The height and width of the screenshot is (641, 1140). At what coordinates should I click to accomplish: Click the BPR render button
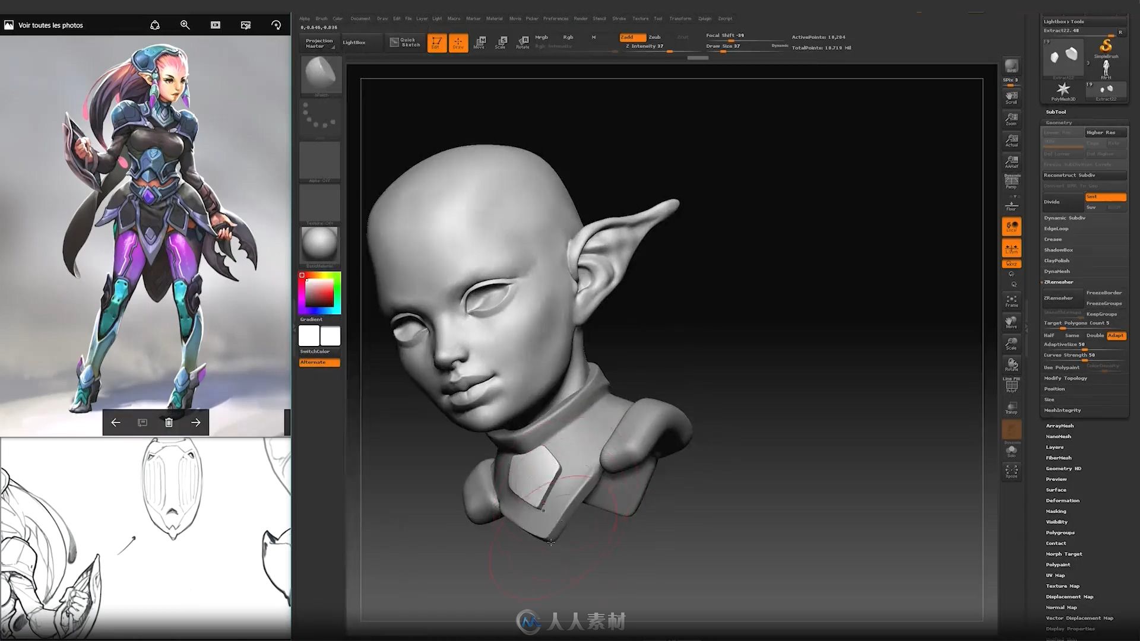(x=1011, y=66)
